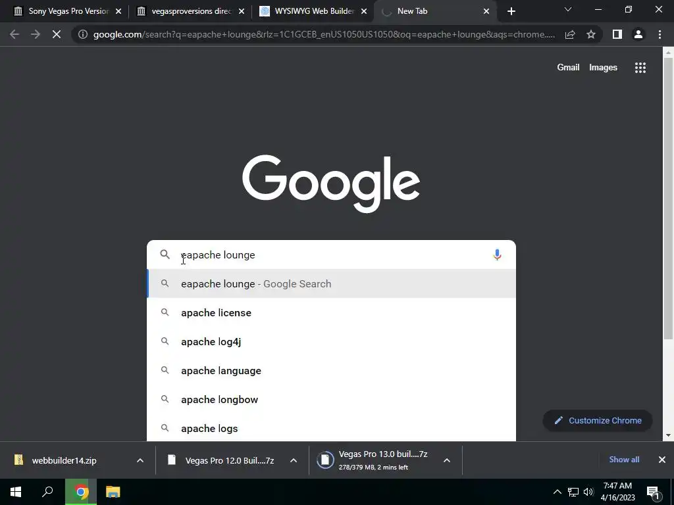Open the Chrome profile menu
Screen dimensions: 674x505
pyautogui.click(x=638, y=34)
